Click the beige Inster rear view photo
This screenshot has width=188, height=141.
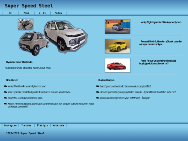[x=34, y=44]
